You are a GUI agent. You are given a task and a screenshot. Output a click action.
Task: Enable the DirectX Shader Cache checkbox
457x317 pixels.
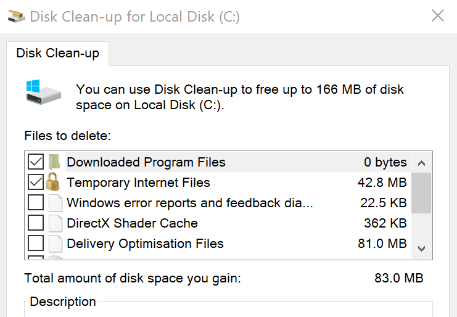pyautogui.click(x=36, y=223)
